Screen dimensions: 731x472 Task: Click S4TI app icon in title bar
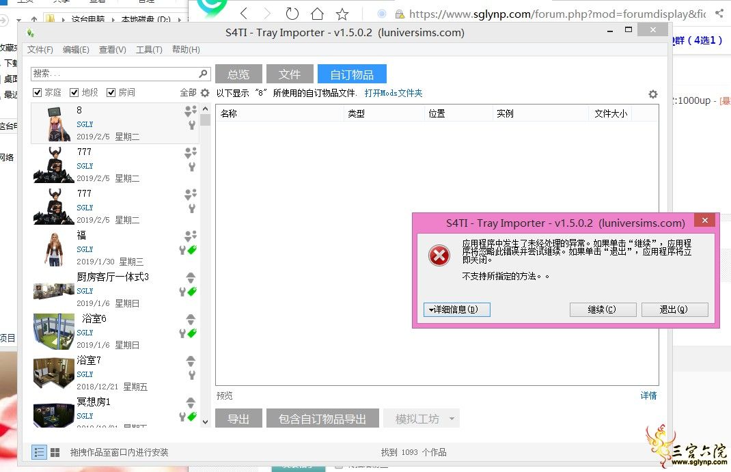click(30, 33)
